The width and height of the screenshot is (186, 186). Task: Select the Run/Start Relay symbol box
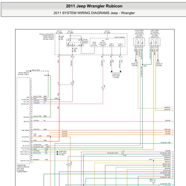75,42
